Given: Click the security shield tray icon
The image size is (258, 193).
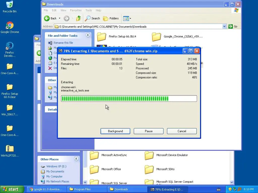Looking at the screenshot, I should point(230,189).
